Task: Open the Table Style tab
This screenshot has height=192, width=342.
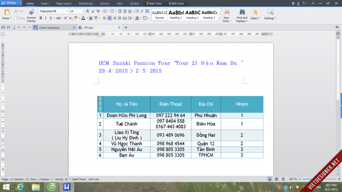Action: pyautogui.click(x=177, y=3)
